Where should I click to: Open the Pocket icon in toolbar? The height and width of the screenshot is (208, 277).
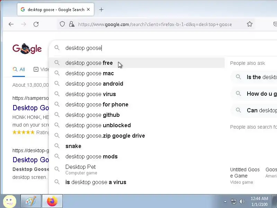click(x=275, y=24)
